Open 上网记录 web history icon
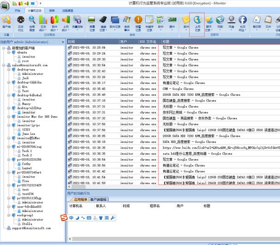280x245 pixels. [197, 23]
